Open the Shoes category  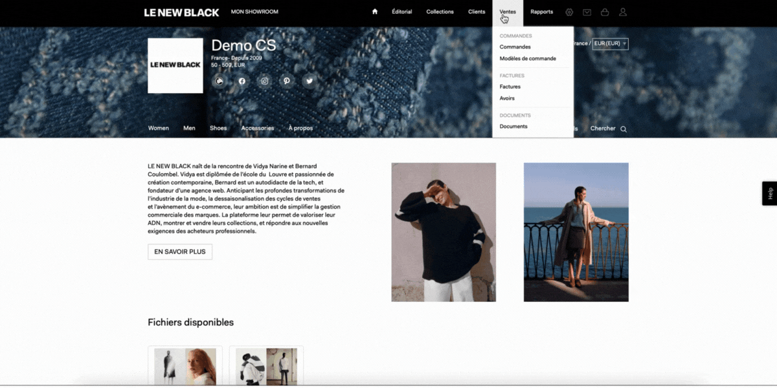point(218,128)
